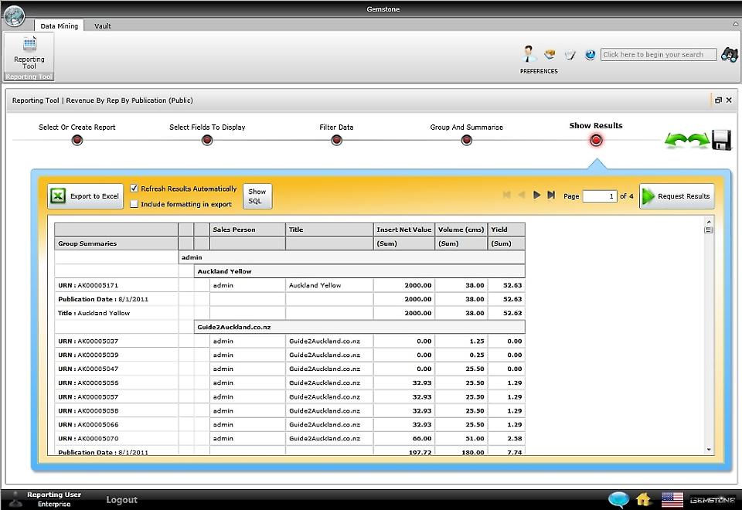
Task: Click the Reporting User Enterprise label
Action: 54,499
